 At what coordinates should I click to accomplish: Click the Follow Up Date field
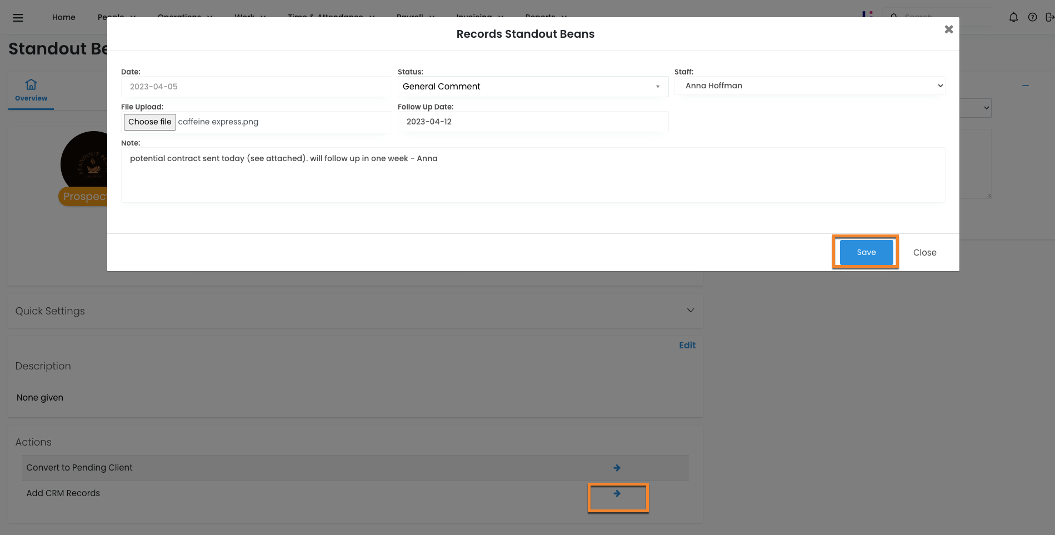point(532,122)
